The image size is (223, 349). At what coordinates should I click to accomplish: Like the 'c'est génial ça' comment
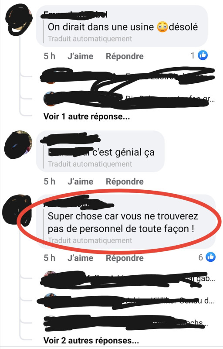(x=81, y=181)
